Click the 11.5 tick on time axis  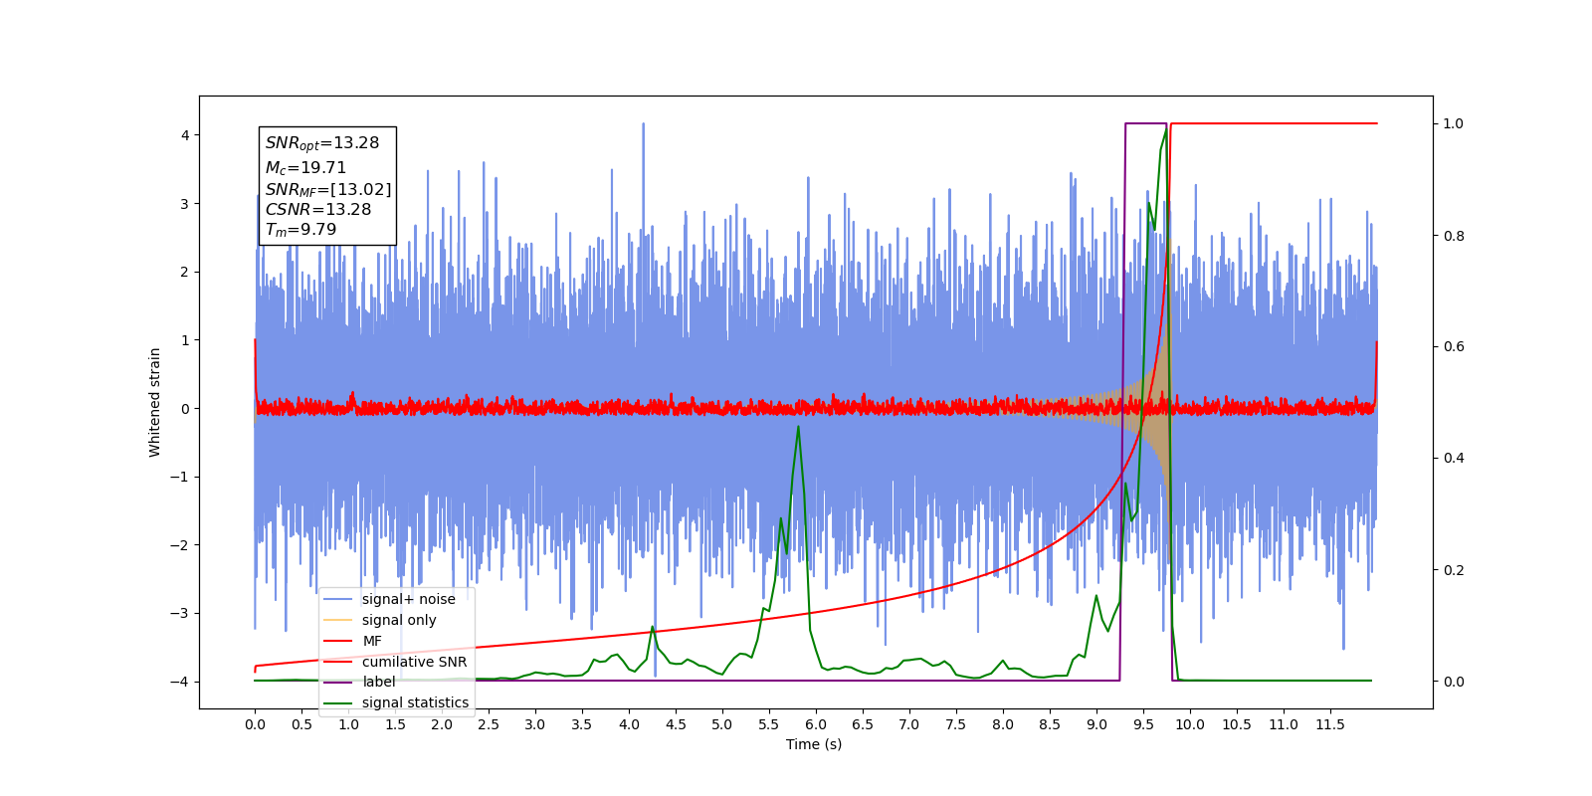coord(1330,724)
